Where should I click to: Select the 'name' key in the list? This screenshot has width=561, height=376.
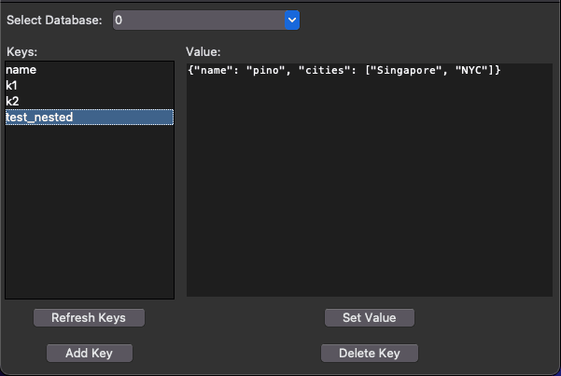(x=21, y=70)
